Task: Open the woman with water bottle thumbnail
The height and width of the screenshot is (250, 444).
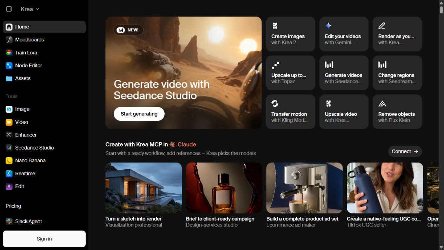Action: click(385, 188)
